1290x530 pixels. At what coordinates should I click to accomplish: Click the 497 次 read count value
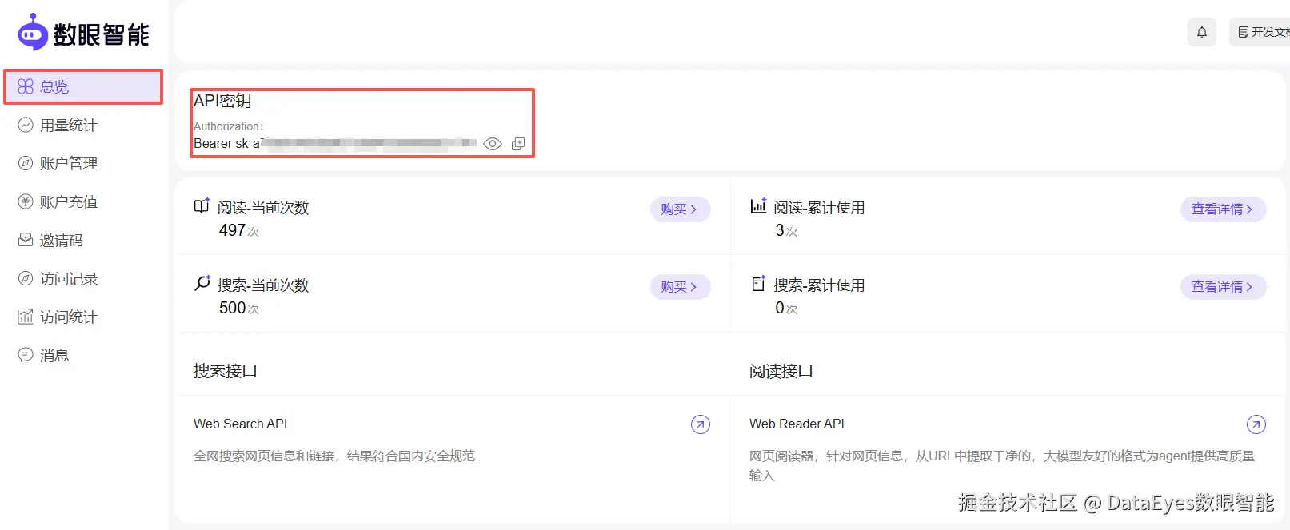coord(238,230)
